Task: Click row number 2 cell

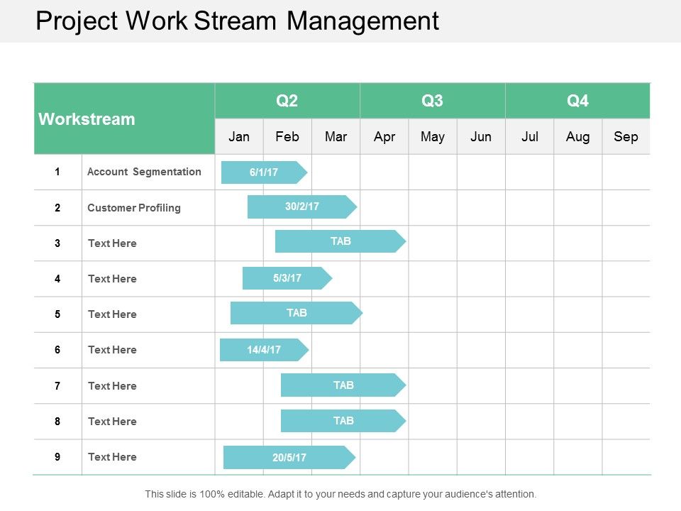Action: [57, 208]
